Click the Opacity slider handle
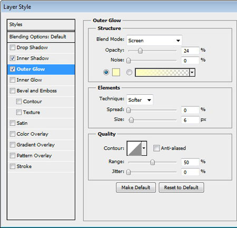Viewport: 237px width, 228px height. point(140,51)
